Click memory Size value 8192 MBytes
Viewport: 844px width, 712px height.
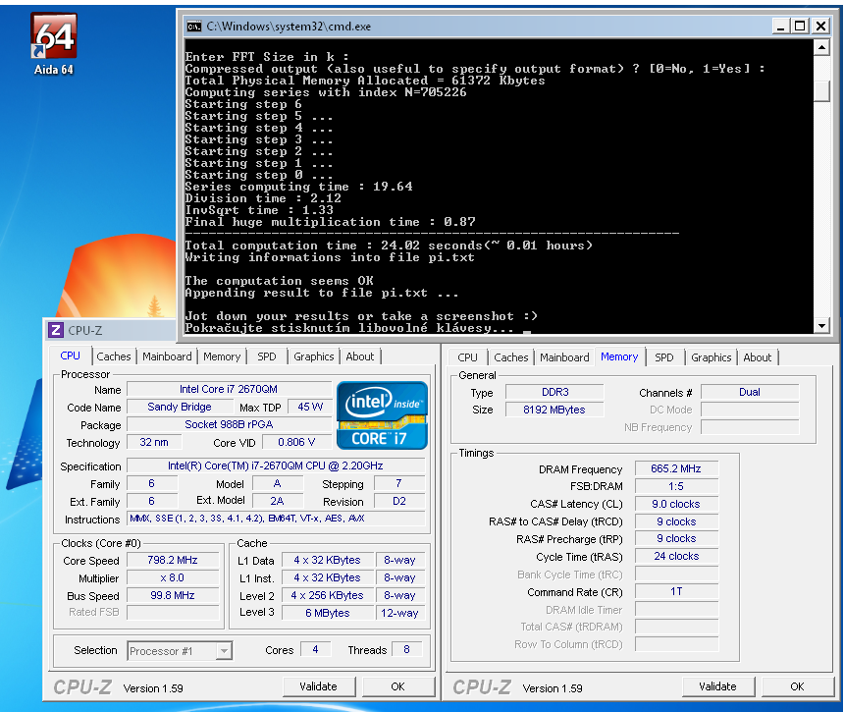click(x=554, y=410)
